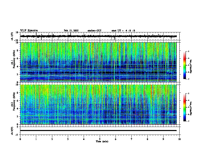Click the "start UT = 4 : 0 : 0" label

click(x=123, y=31)
